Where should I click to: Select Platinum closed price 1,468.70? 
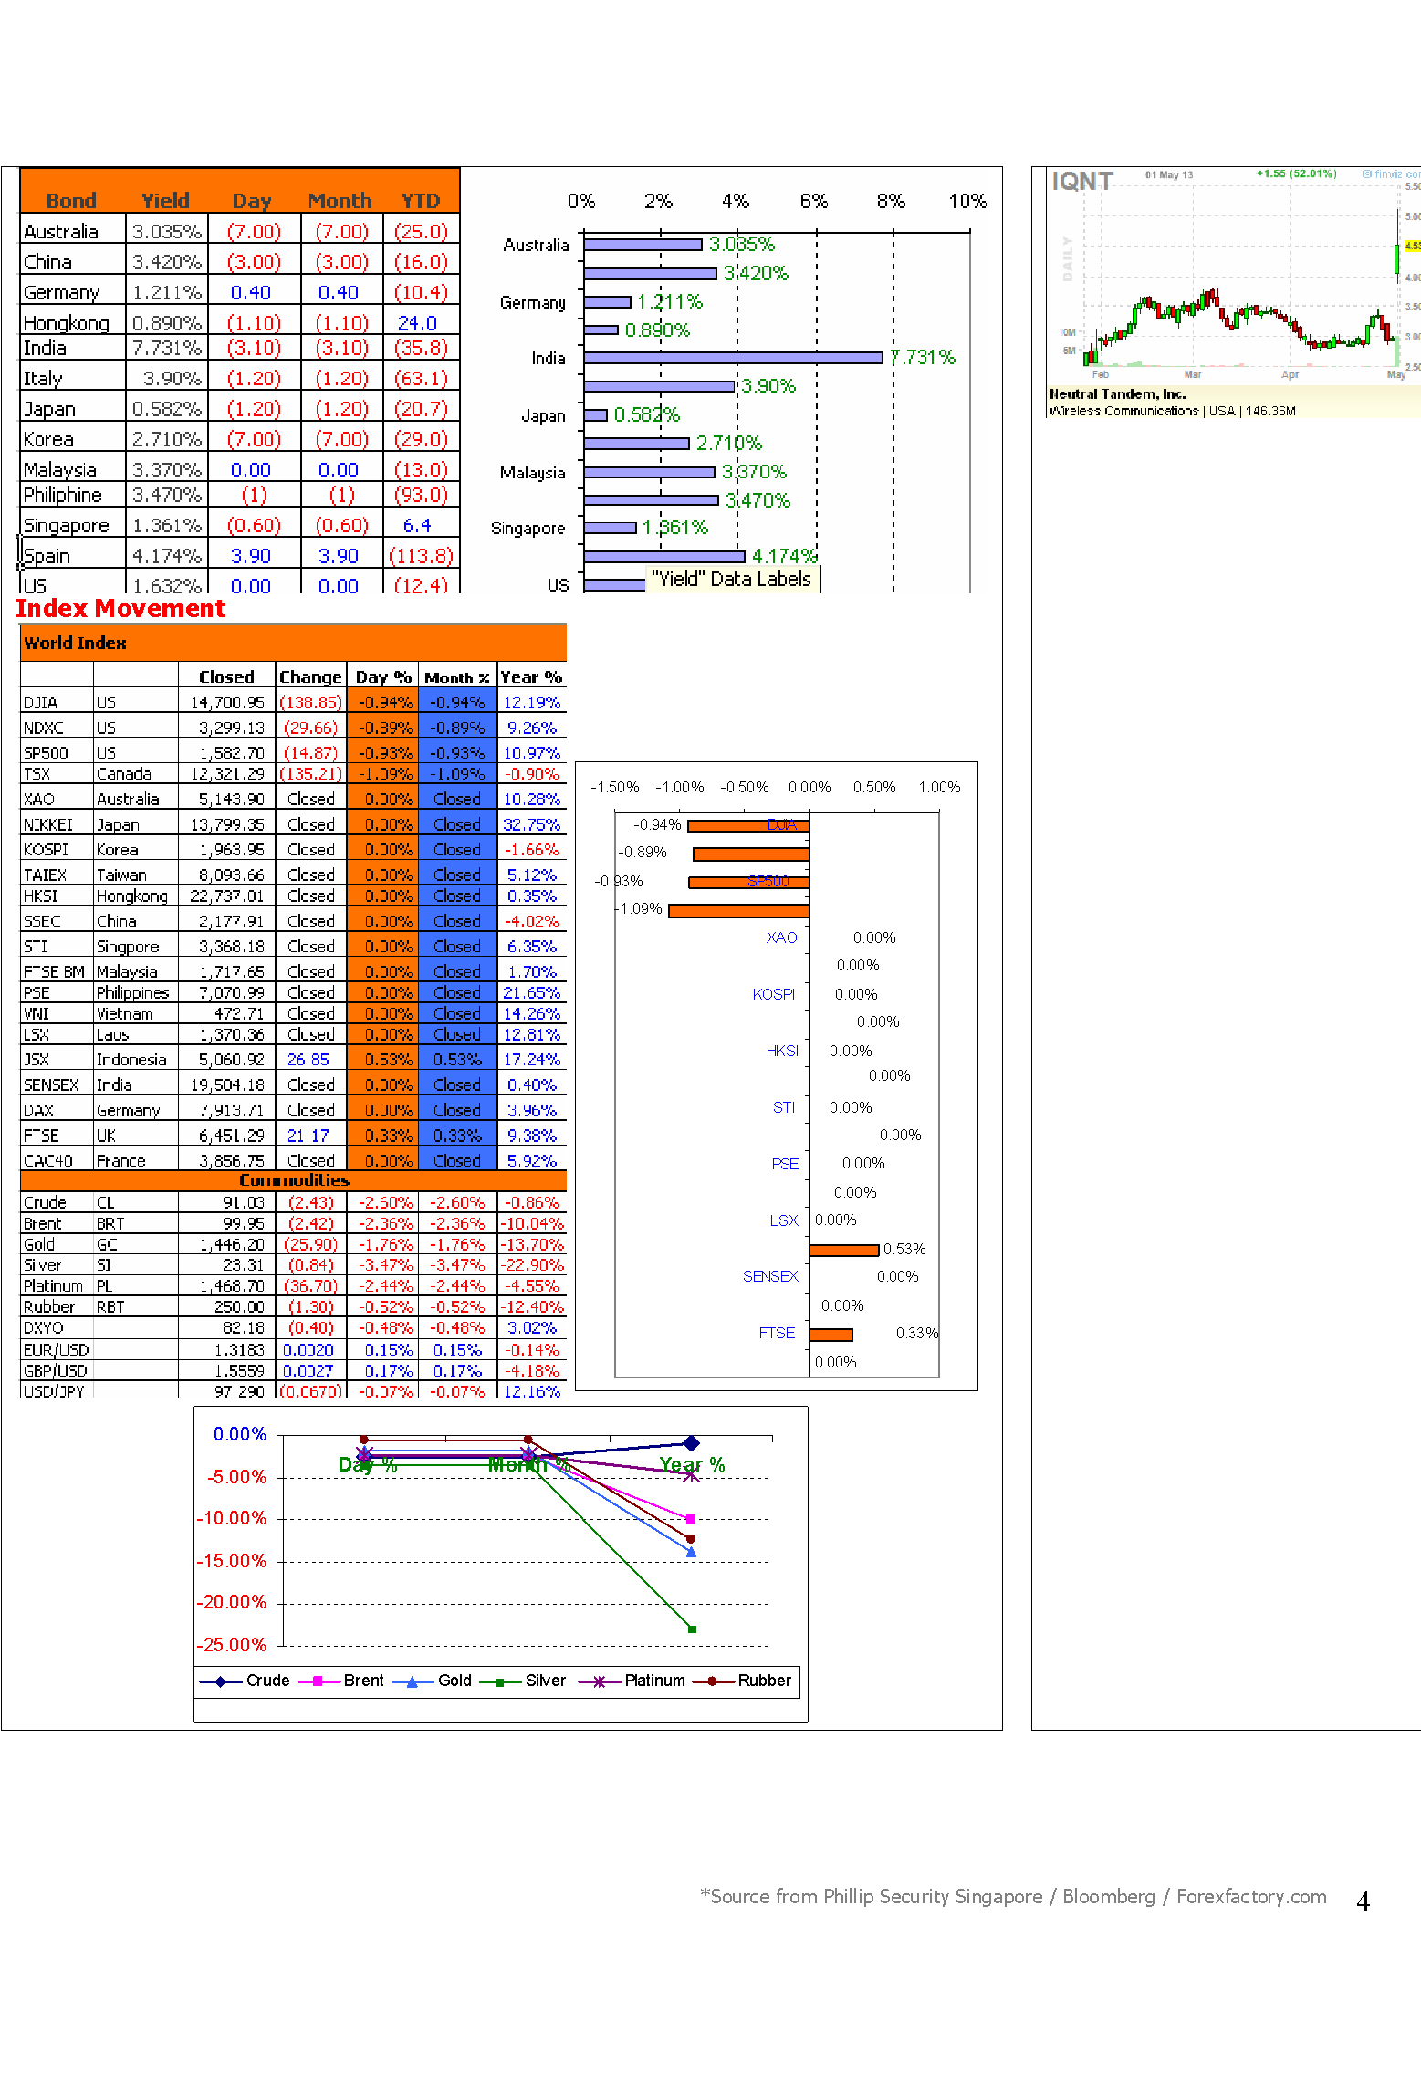tap(233, 1287)
